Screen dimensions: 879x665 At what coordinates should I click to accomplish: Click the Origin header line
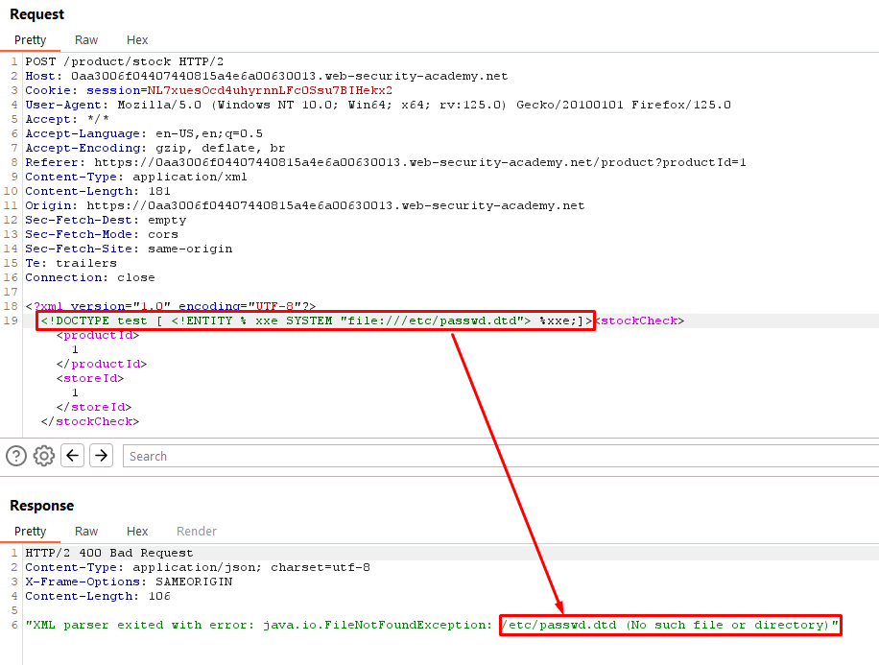click(305, 205)
